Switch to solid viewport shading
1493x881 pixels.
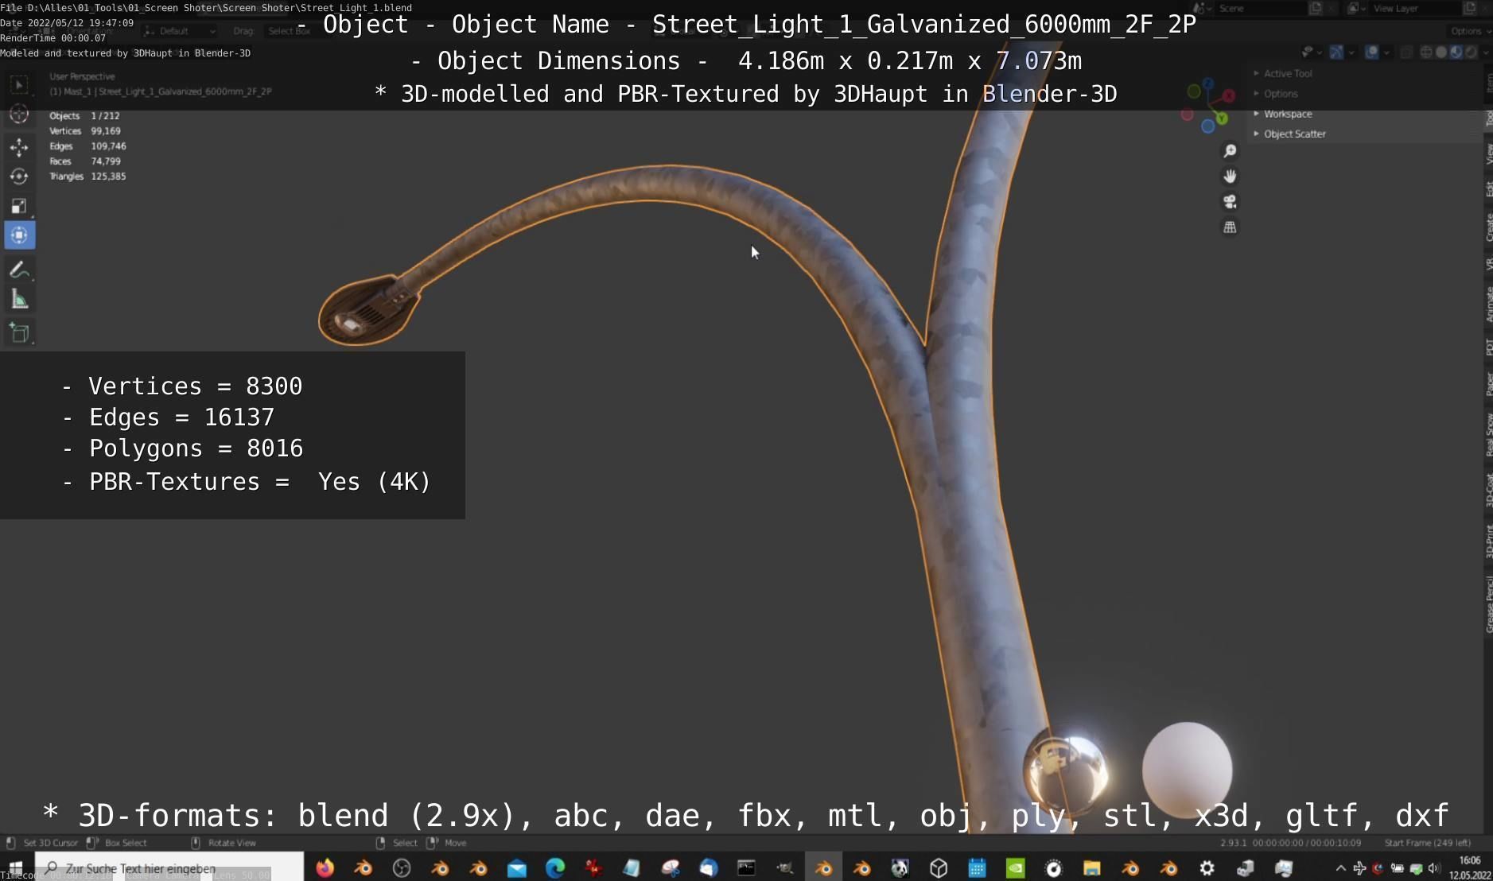click(1441, 52)
